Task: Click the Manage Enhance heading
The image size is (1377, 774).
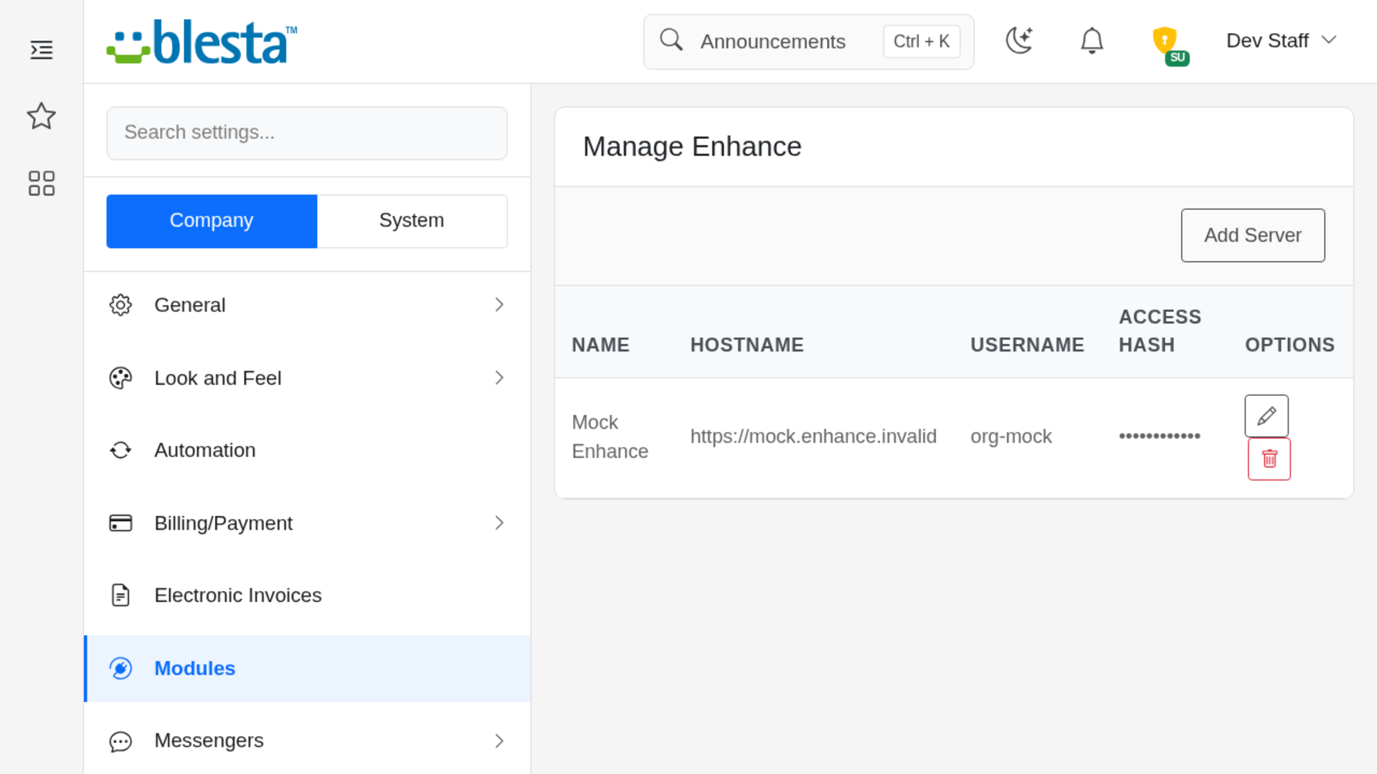Action: (x=692, y=147)
